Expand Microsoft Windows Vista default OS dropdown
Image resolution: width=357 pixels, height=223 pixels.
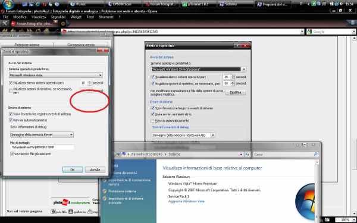coord(101,75)
